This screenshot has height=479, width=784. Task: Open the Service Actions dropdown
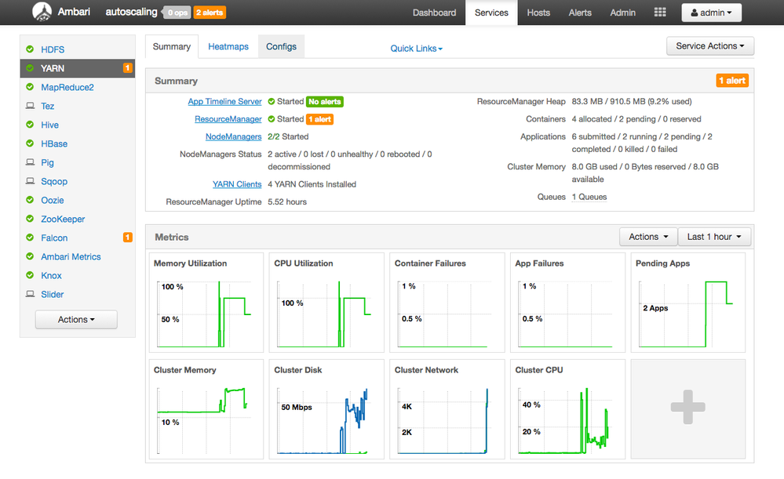(x=710, y=46)
